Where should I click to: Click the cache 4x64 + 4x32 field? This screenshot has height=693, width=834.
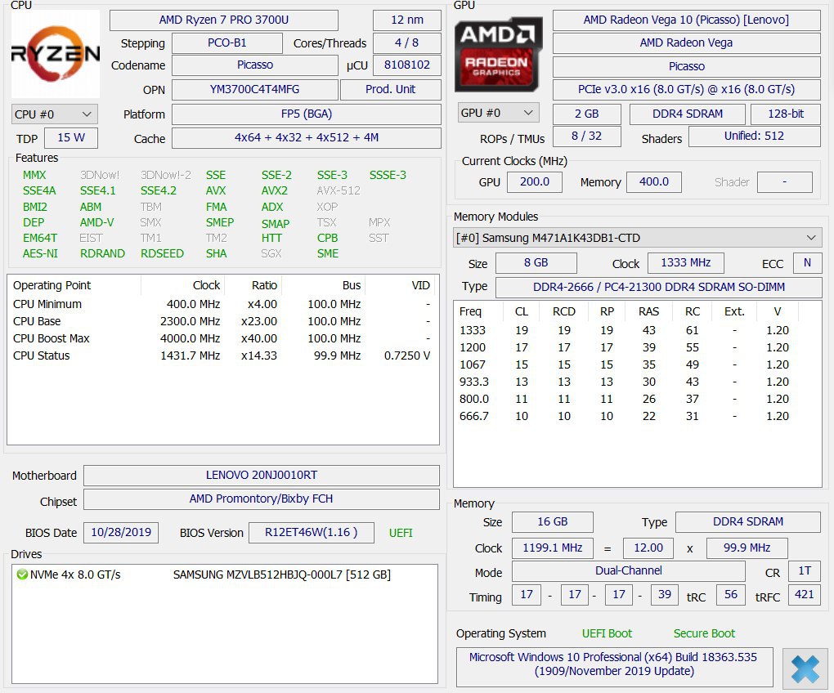coord(307,137)
